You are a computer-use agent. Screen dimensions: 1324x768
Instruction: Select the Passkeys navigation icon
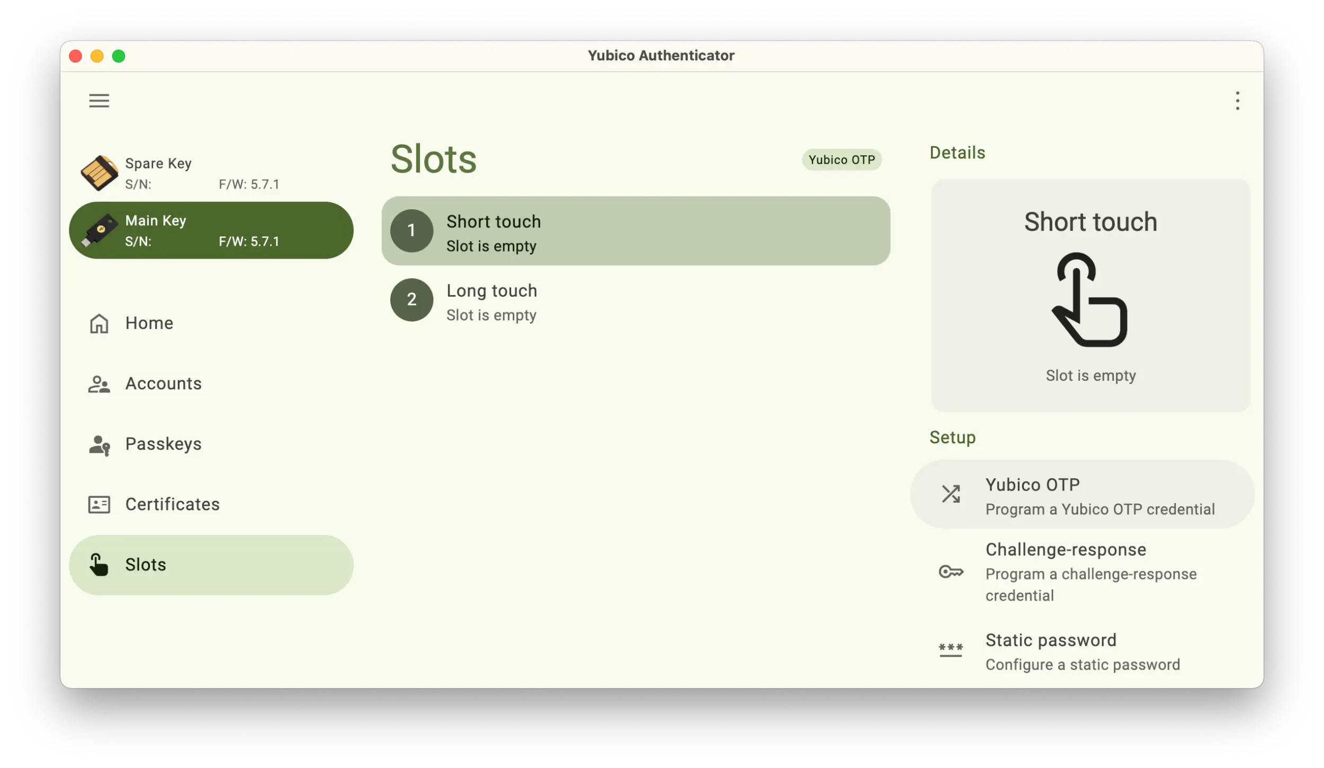click(x=100, y=443)
